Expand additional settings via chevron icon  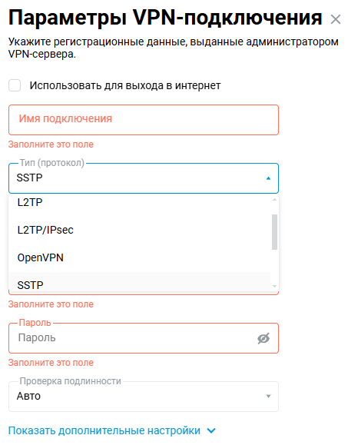tap(211, 431)
